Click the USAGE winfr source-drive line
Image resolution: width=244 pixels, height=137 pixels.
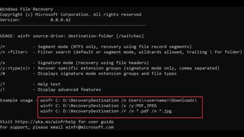click(72, 36)
